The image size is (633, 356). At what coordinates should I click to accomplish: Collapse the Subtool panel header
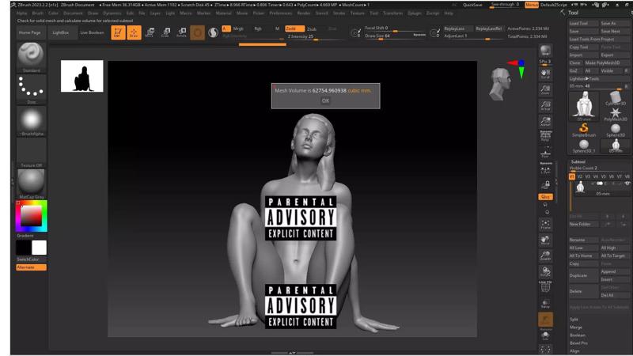click(578, 161)
